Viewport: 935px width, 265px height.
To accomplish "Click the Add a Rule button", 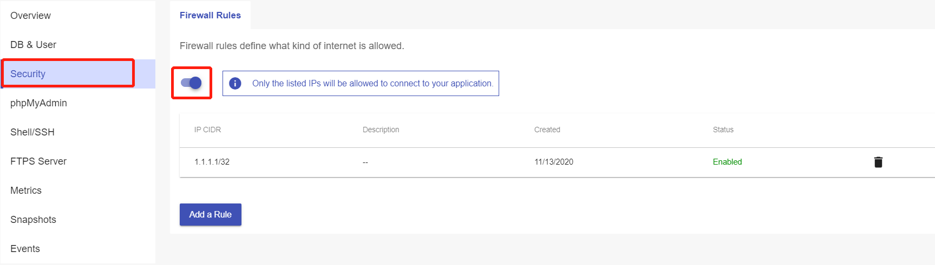I will pyautogui.click(x=210, y=214).
